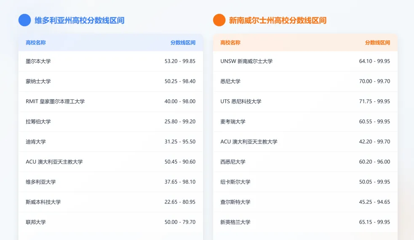Select score 22.65 - 80.95
Viewport: 414px width, 240px height.
(x=180, y=202)
